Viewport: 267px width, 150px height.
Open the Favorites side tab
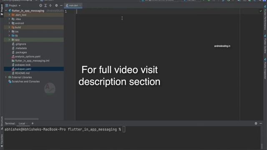pos(2,140)
